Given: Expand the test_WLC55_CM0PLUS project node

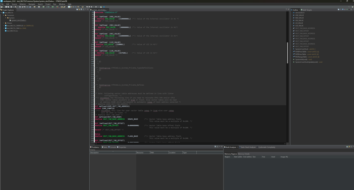Looking at the screenshot, I should click(4, 25).
